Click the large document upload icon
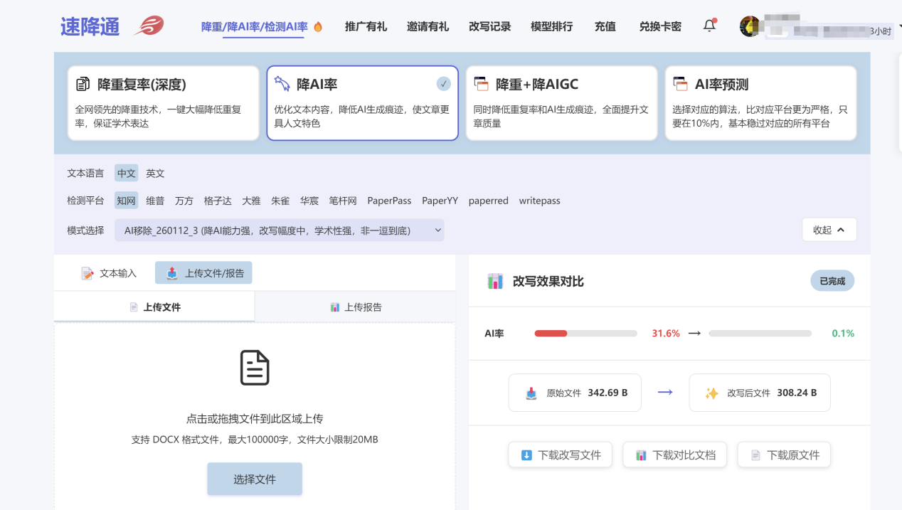 tap(255, 368)
